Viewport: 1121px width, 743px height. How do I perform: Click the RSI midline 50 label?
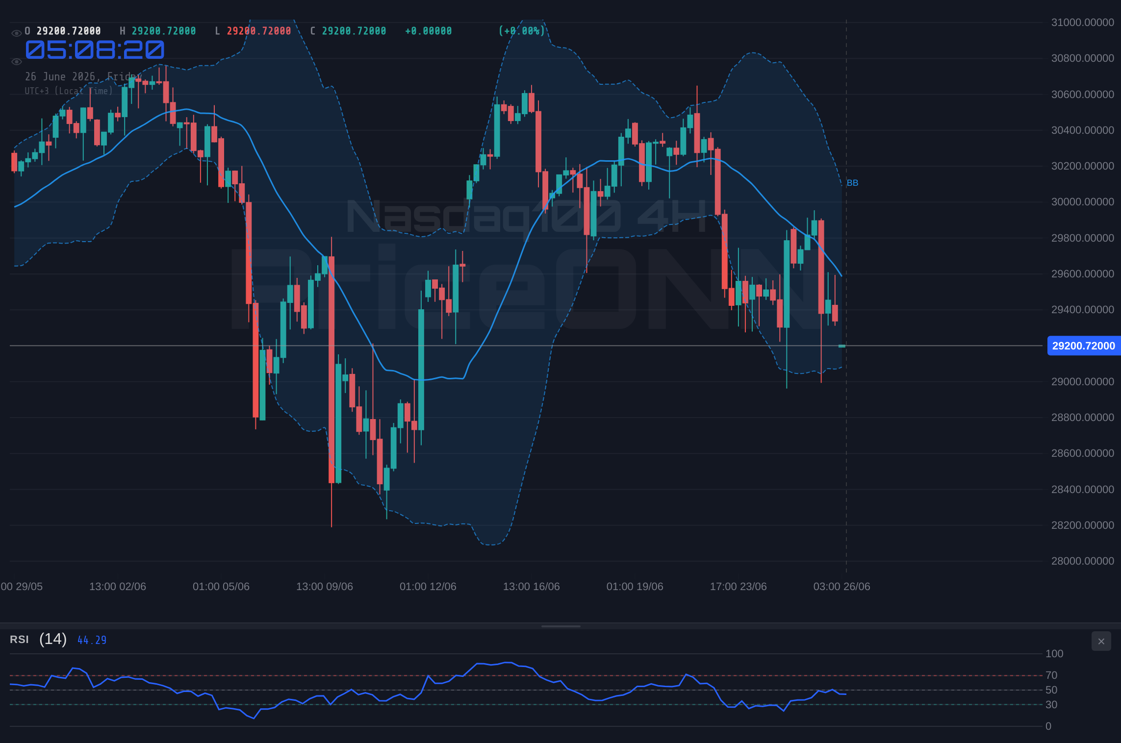point(1051,690)
